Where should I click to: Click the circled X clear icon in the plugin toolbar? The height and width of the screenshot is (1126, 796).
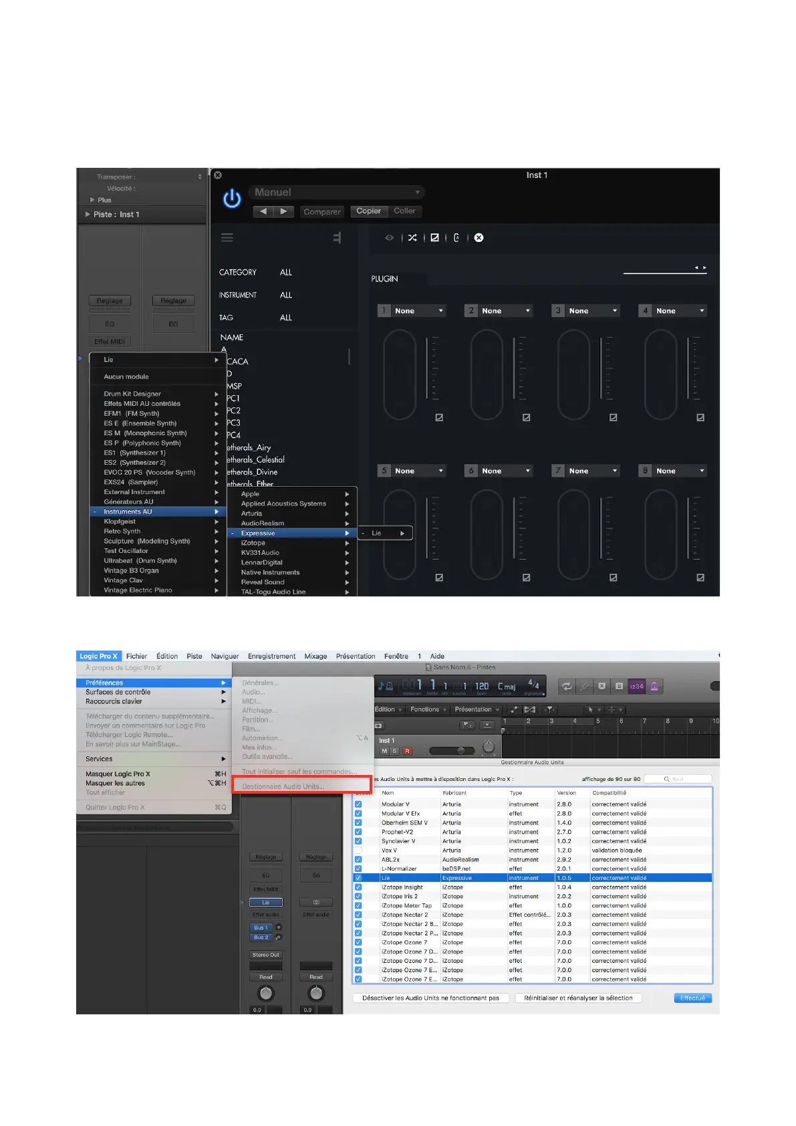point(479,237)
